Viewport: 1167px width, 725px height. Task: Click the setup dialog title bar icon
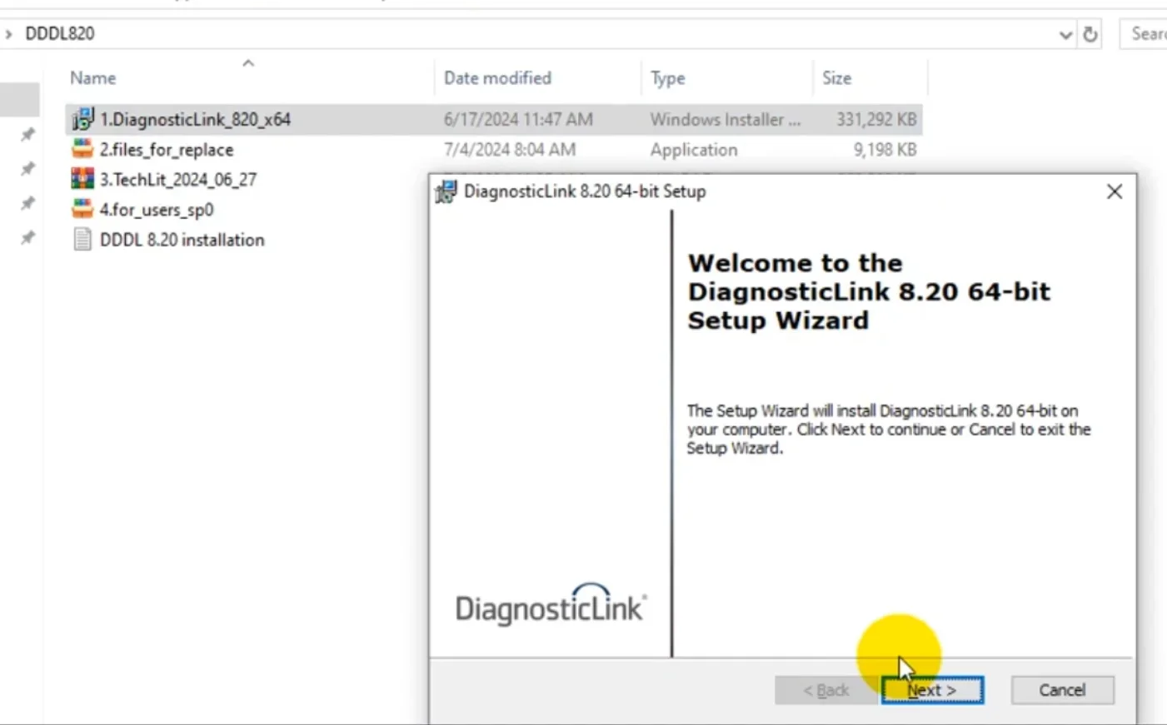(446, 191)
